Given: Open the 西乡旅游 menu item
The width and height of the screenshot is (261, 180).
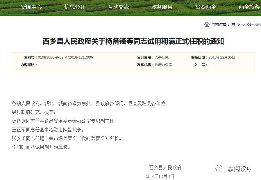Looking at the screenshot, I should (x=249, y=7).
